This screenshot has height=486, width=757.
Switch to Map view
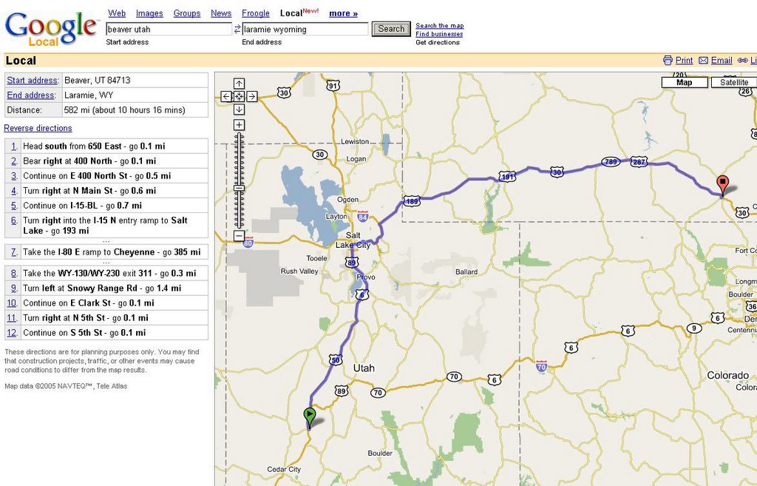684,82
